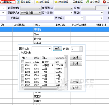109x105 pixels.
Task: Select the row with name 韩宝亭
Action: coord(55,96)
